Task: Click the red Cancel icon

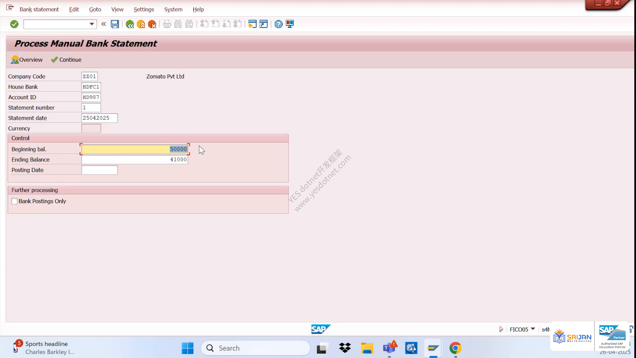Action: 152,24
